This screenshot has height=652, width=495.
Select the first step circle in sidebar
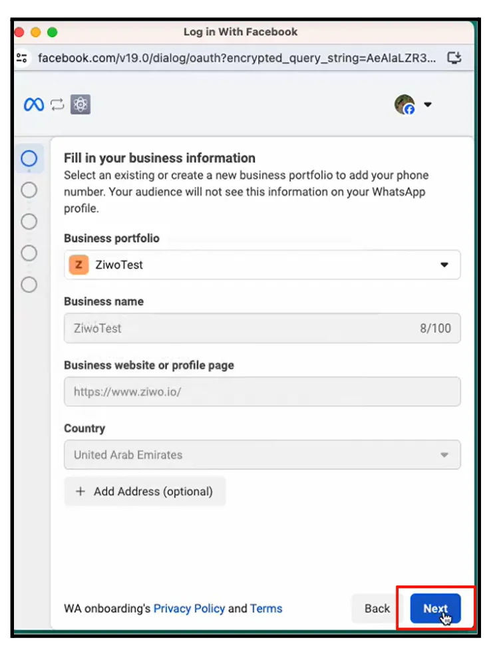29,158
